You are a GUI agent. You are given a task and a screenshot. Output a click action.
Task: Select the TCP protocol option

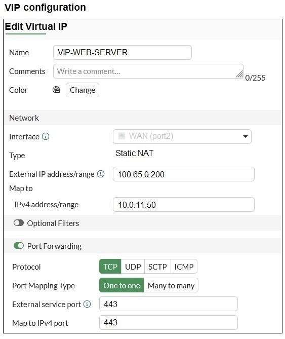(x=110, y=267)
